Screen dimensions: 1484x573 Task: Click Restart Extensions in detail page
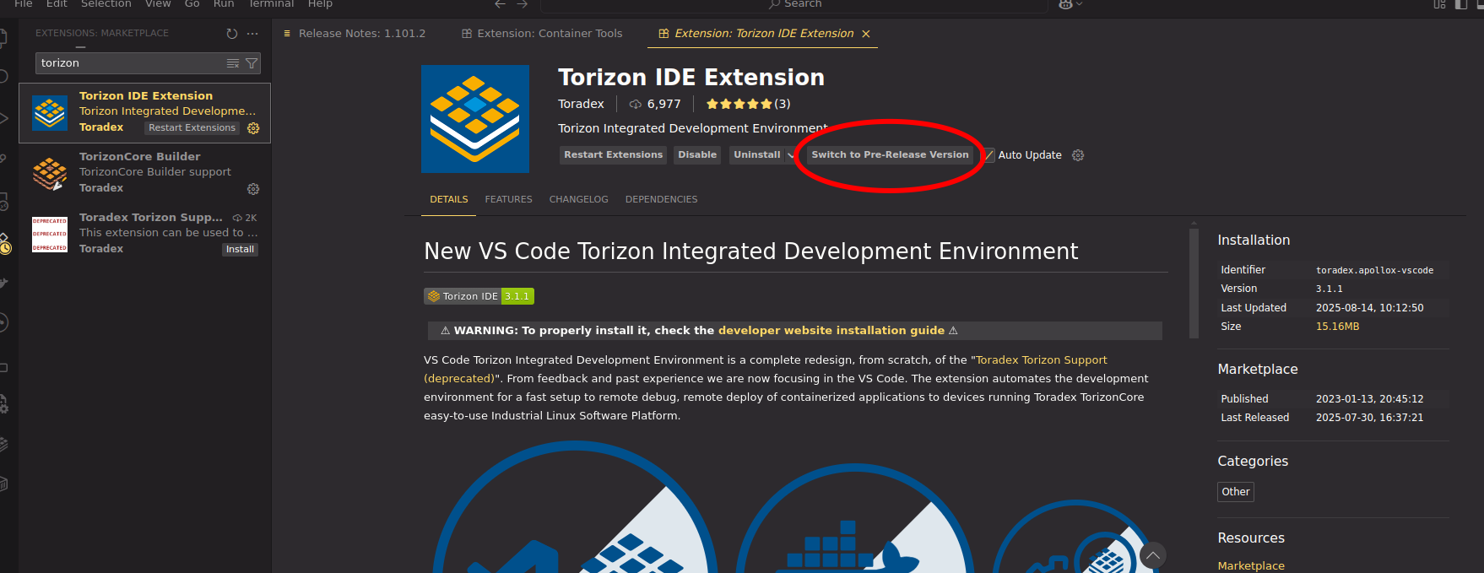614,155
